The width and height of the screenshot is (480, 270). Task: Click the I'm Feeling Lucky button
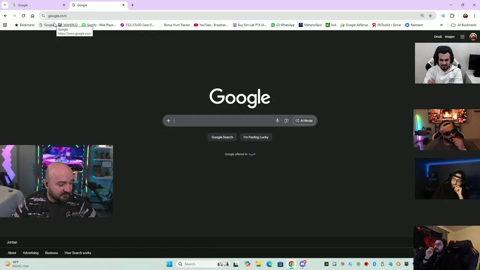[256, 137]
